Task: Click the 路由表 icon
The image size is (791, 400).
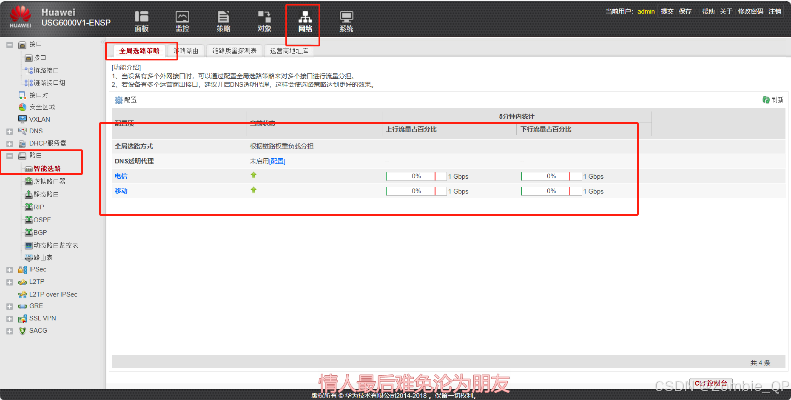Action: point(28,257)
